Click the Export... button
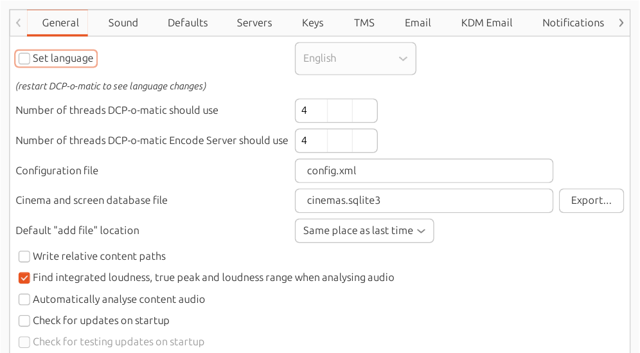 point(591,201)
